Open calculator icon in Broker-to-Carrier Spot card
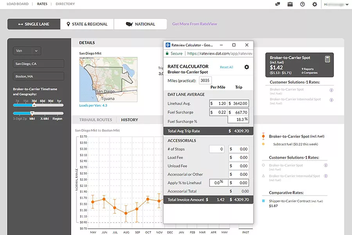 tap(327, 59)
